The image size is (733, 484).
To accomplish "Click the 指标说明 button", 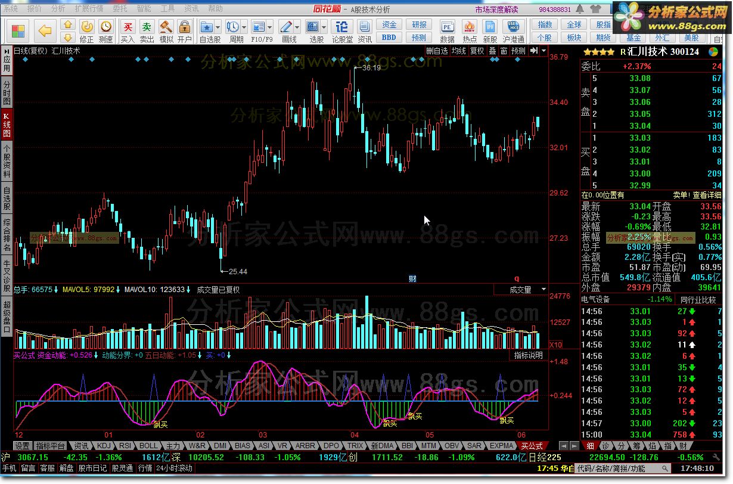I will 529,355.
